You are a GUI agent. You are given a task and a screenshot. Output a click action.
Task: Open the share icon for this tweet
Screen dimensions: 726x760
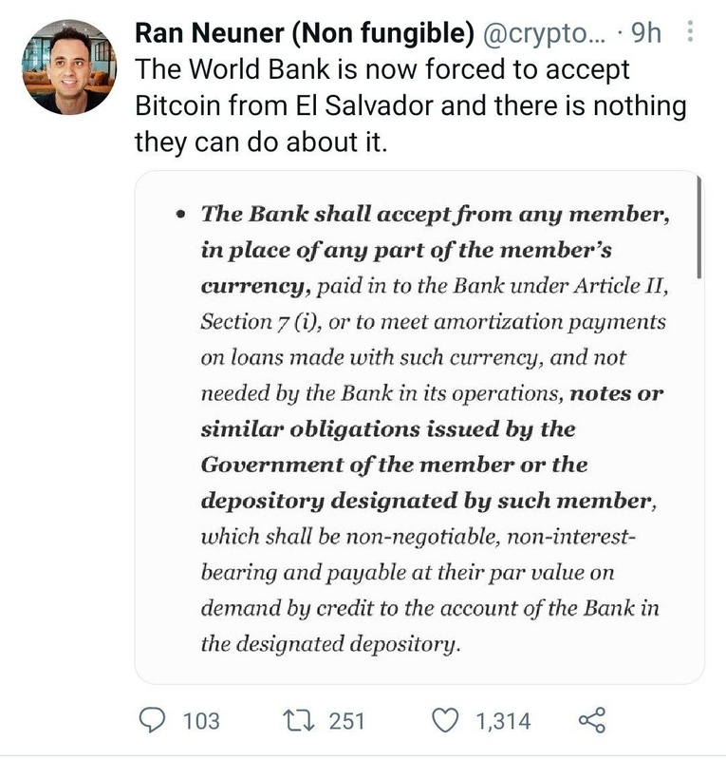[591, 720]
